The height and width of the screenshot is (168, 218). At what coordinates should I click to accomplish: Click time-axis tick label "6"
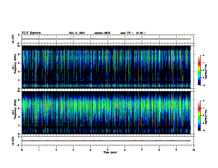click(x=125, y=150)
